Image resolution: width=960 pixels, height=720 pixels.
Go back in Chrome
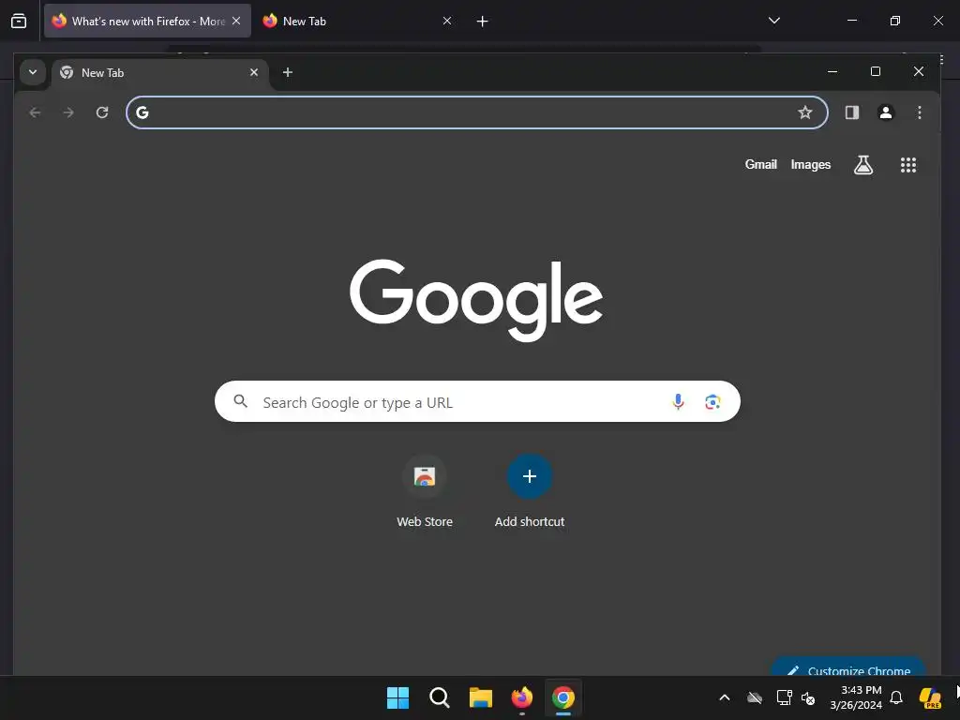[35, 112]
